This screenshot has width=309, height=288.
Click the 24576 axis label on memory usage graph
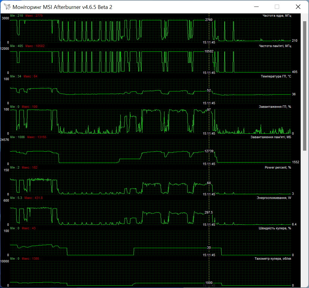5,140
